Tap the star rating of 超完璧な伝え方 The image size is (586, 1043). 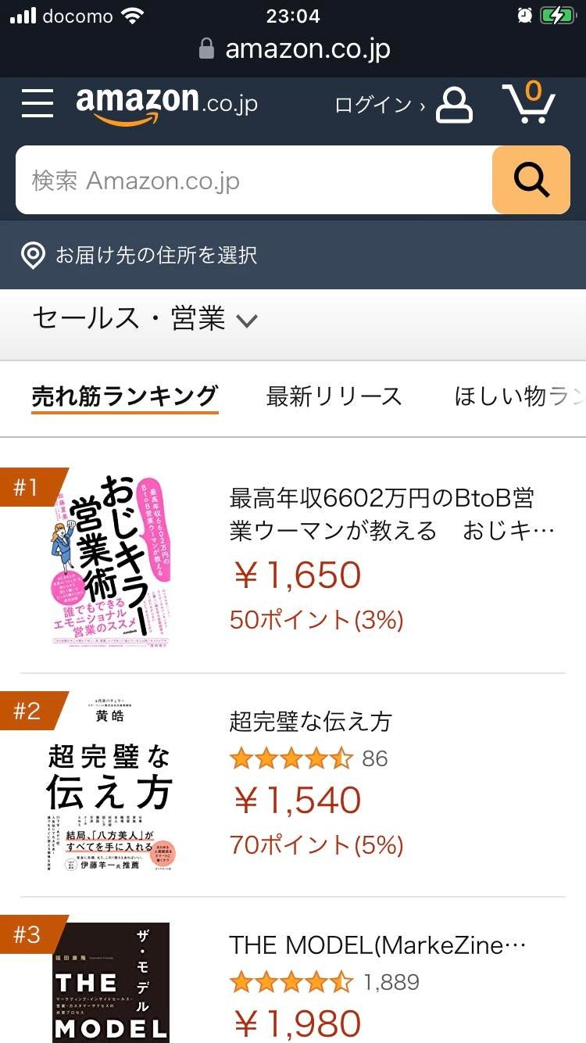coord(291,758)
